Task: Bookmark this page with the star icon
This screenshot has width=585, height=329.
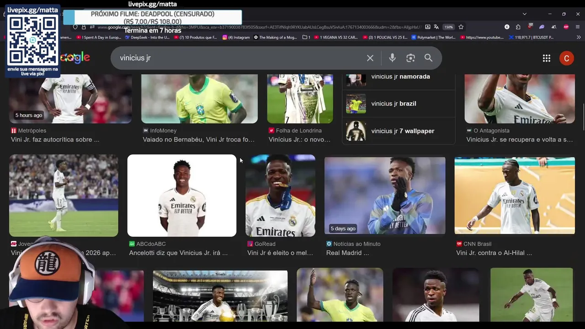Action: coord(461,27)
